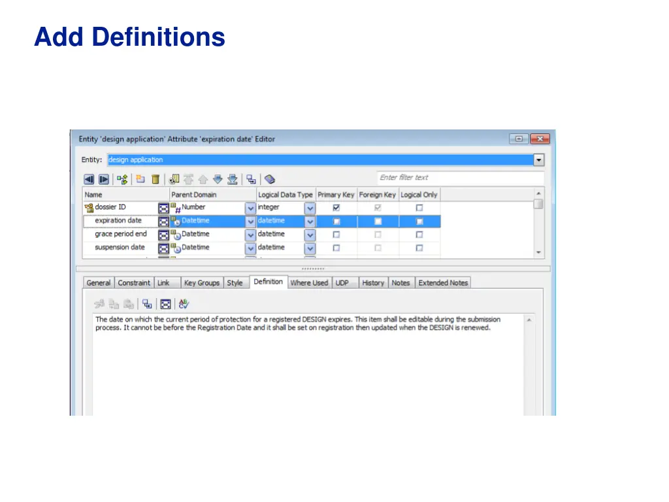The width and height of the screenshot is (669, 502).
Task: Open the Style tab
Action: pos(236,282)
